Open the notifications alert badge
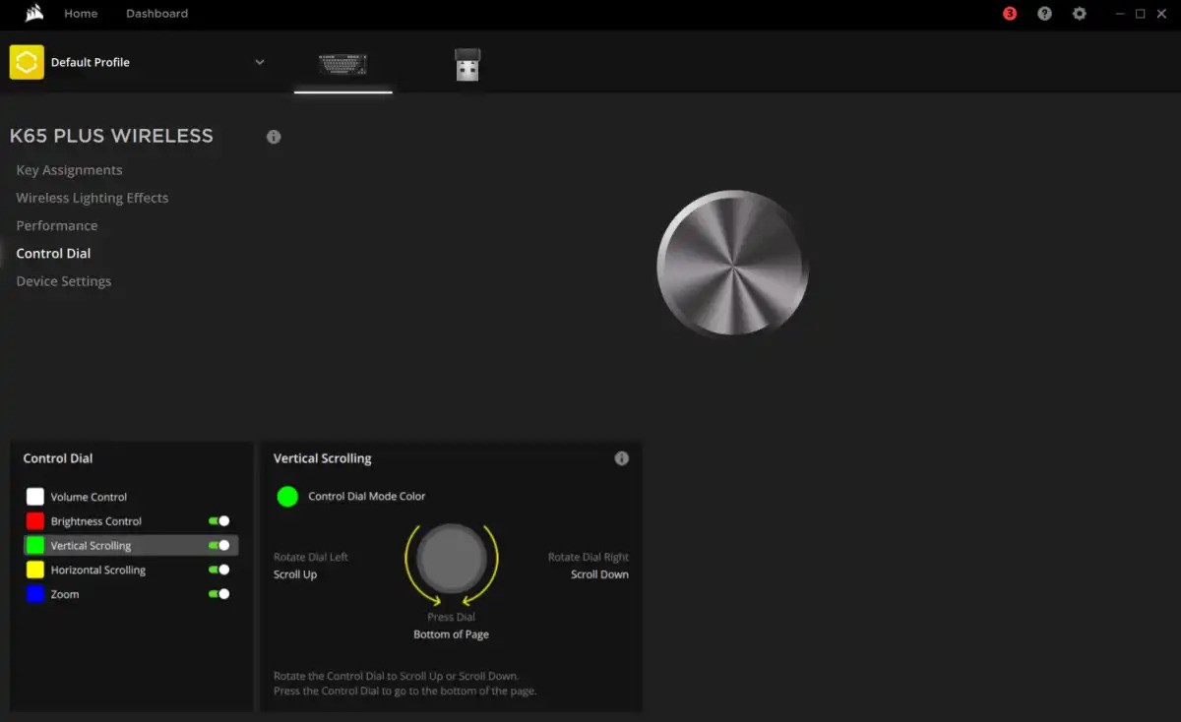1181x722 pixels. 1010,14
